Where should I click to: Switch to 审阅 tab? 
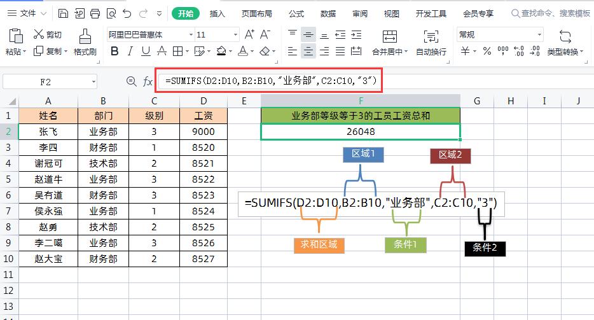pos(360,13)
